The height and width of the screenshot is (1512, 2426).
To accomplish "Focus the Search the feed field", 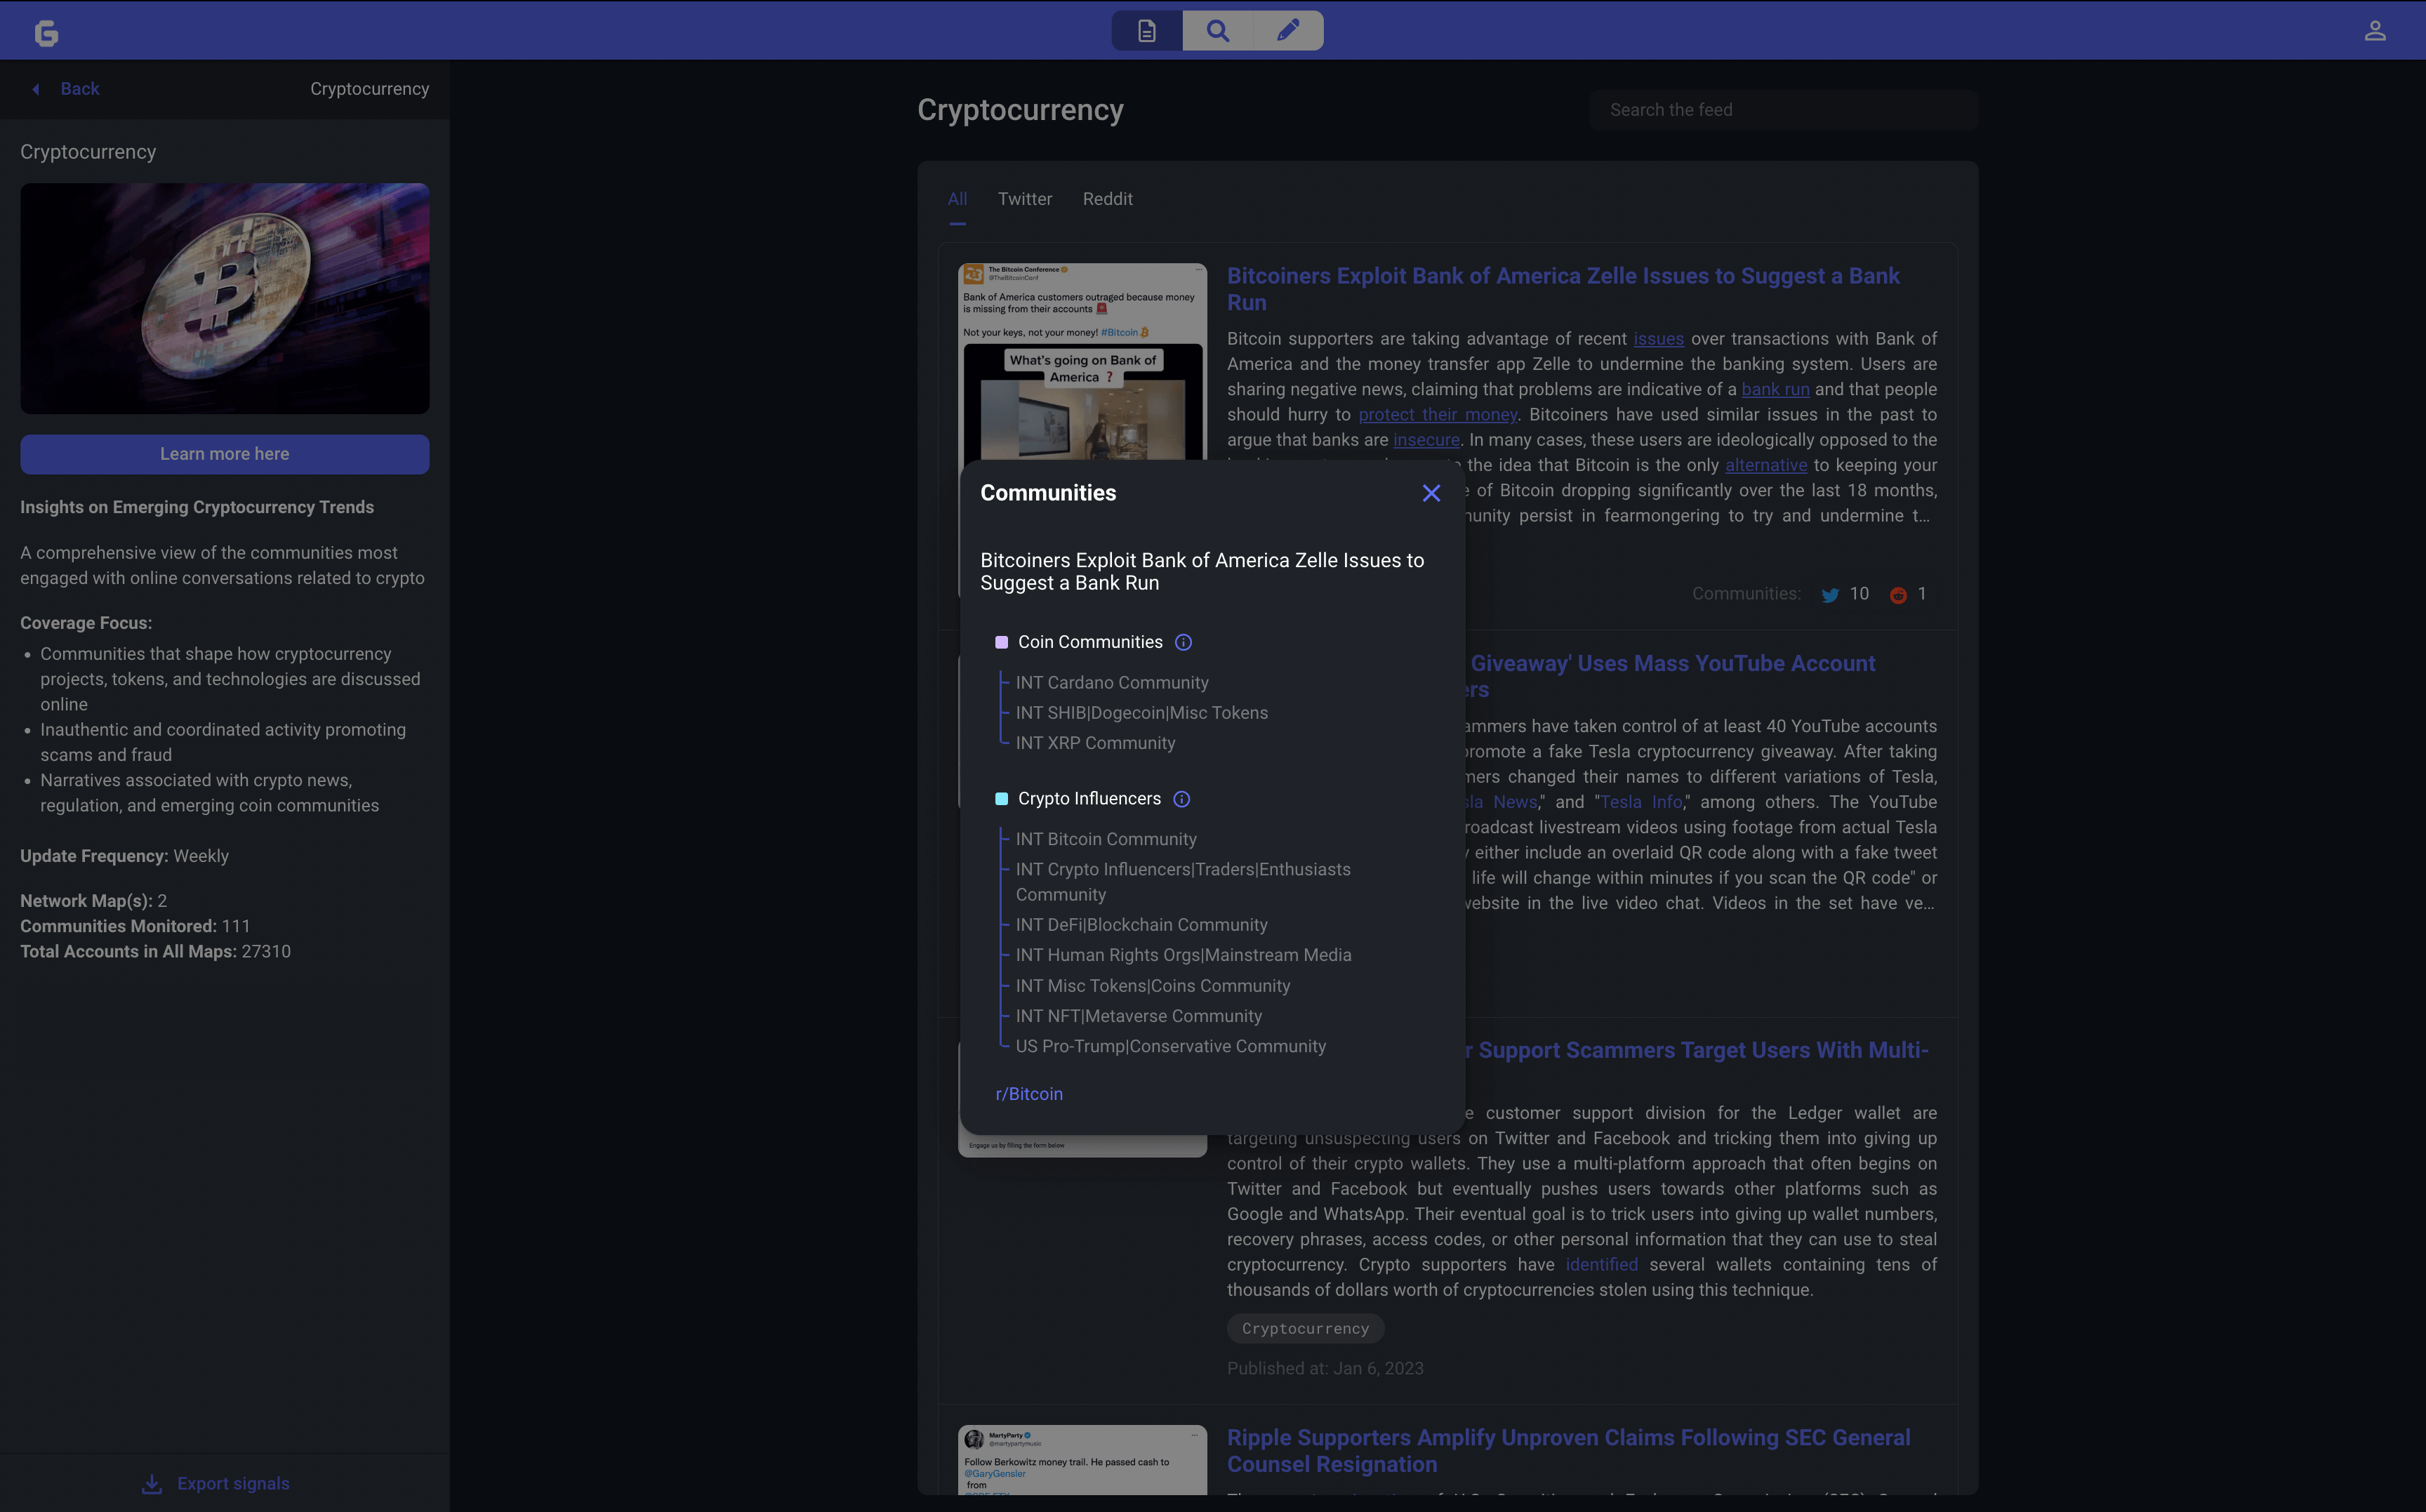I will click(x=1782, y=110).
